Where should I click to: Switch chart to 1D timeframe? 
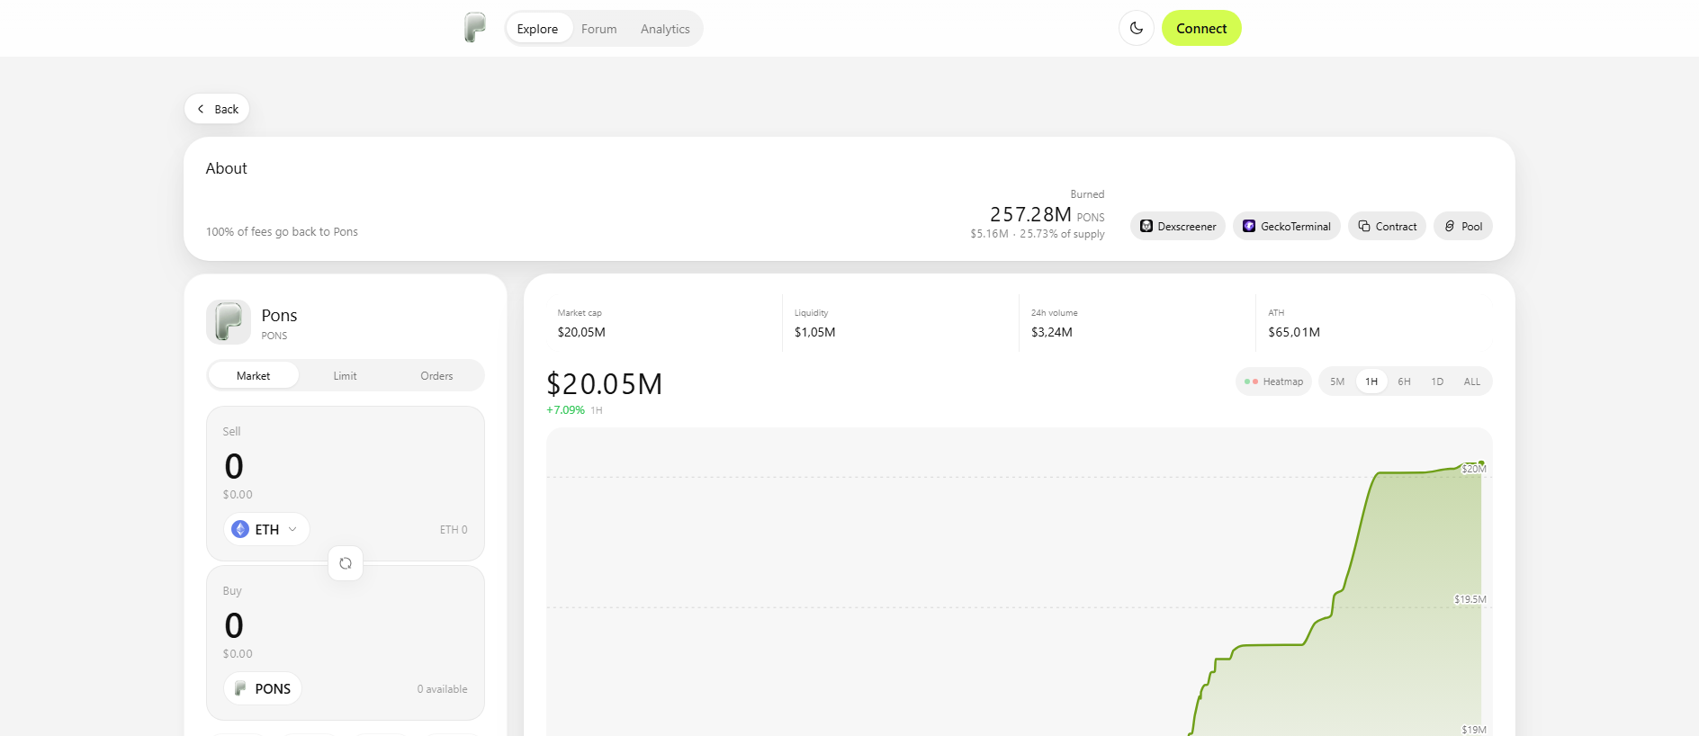pyautogui.click(x=1437, y=381)
